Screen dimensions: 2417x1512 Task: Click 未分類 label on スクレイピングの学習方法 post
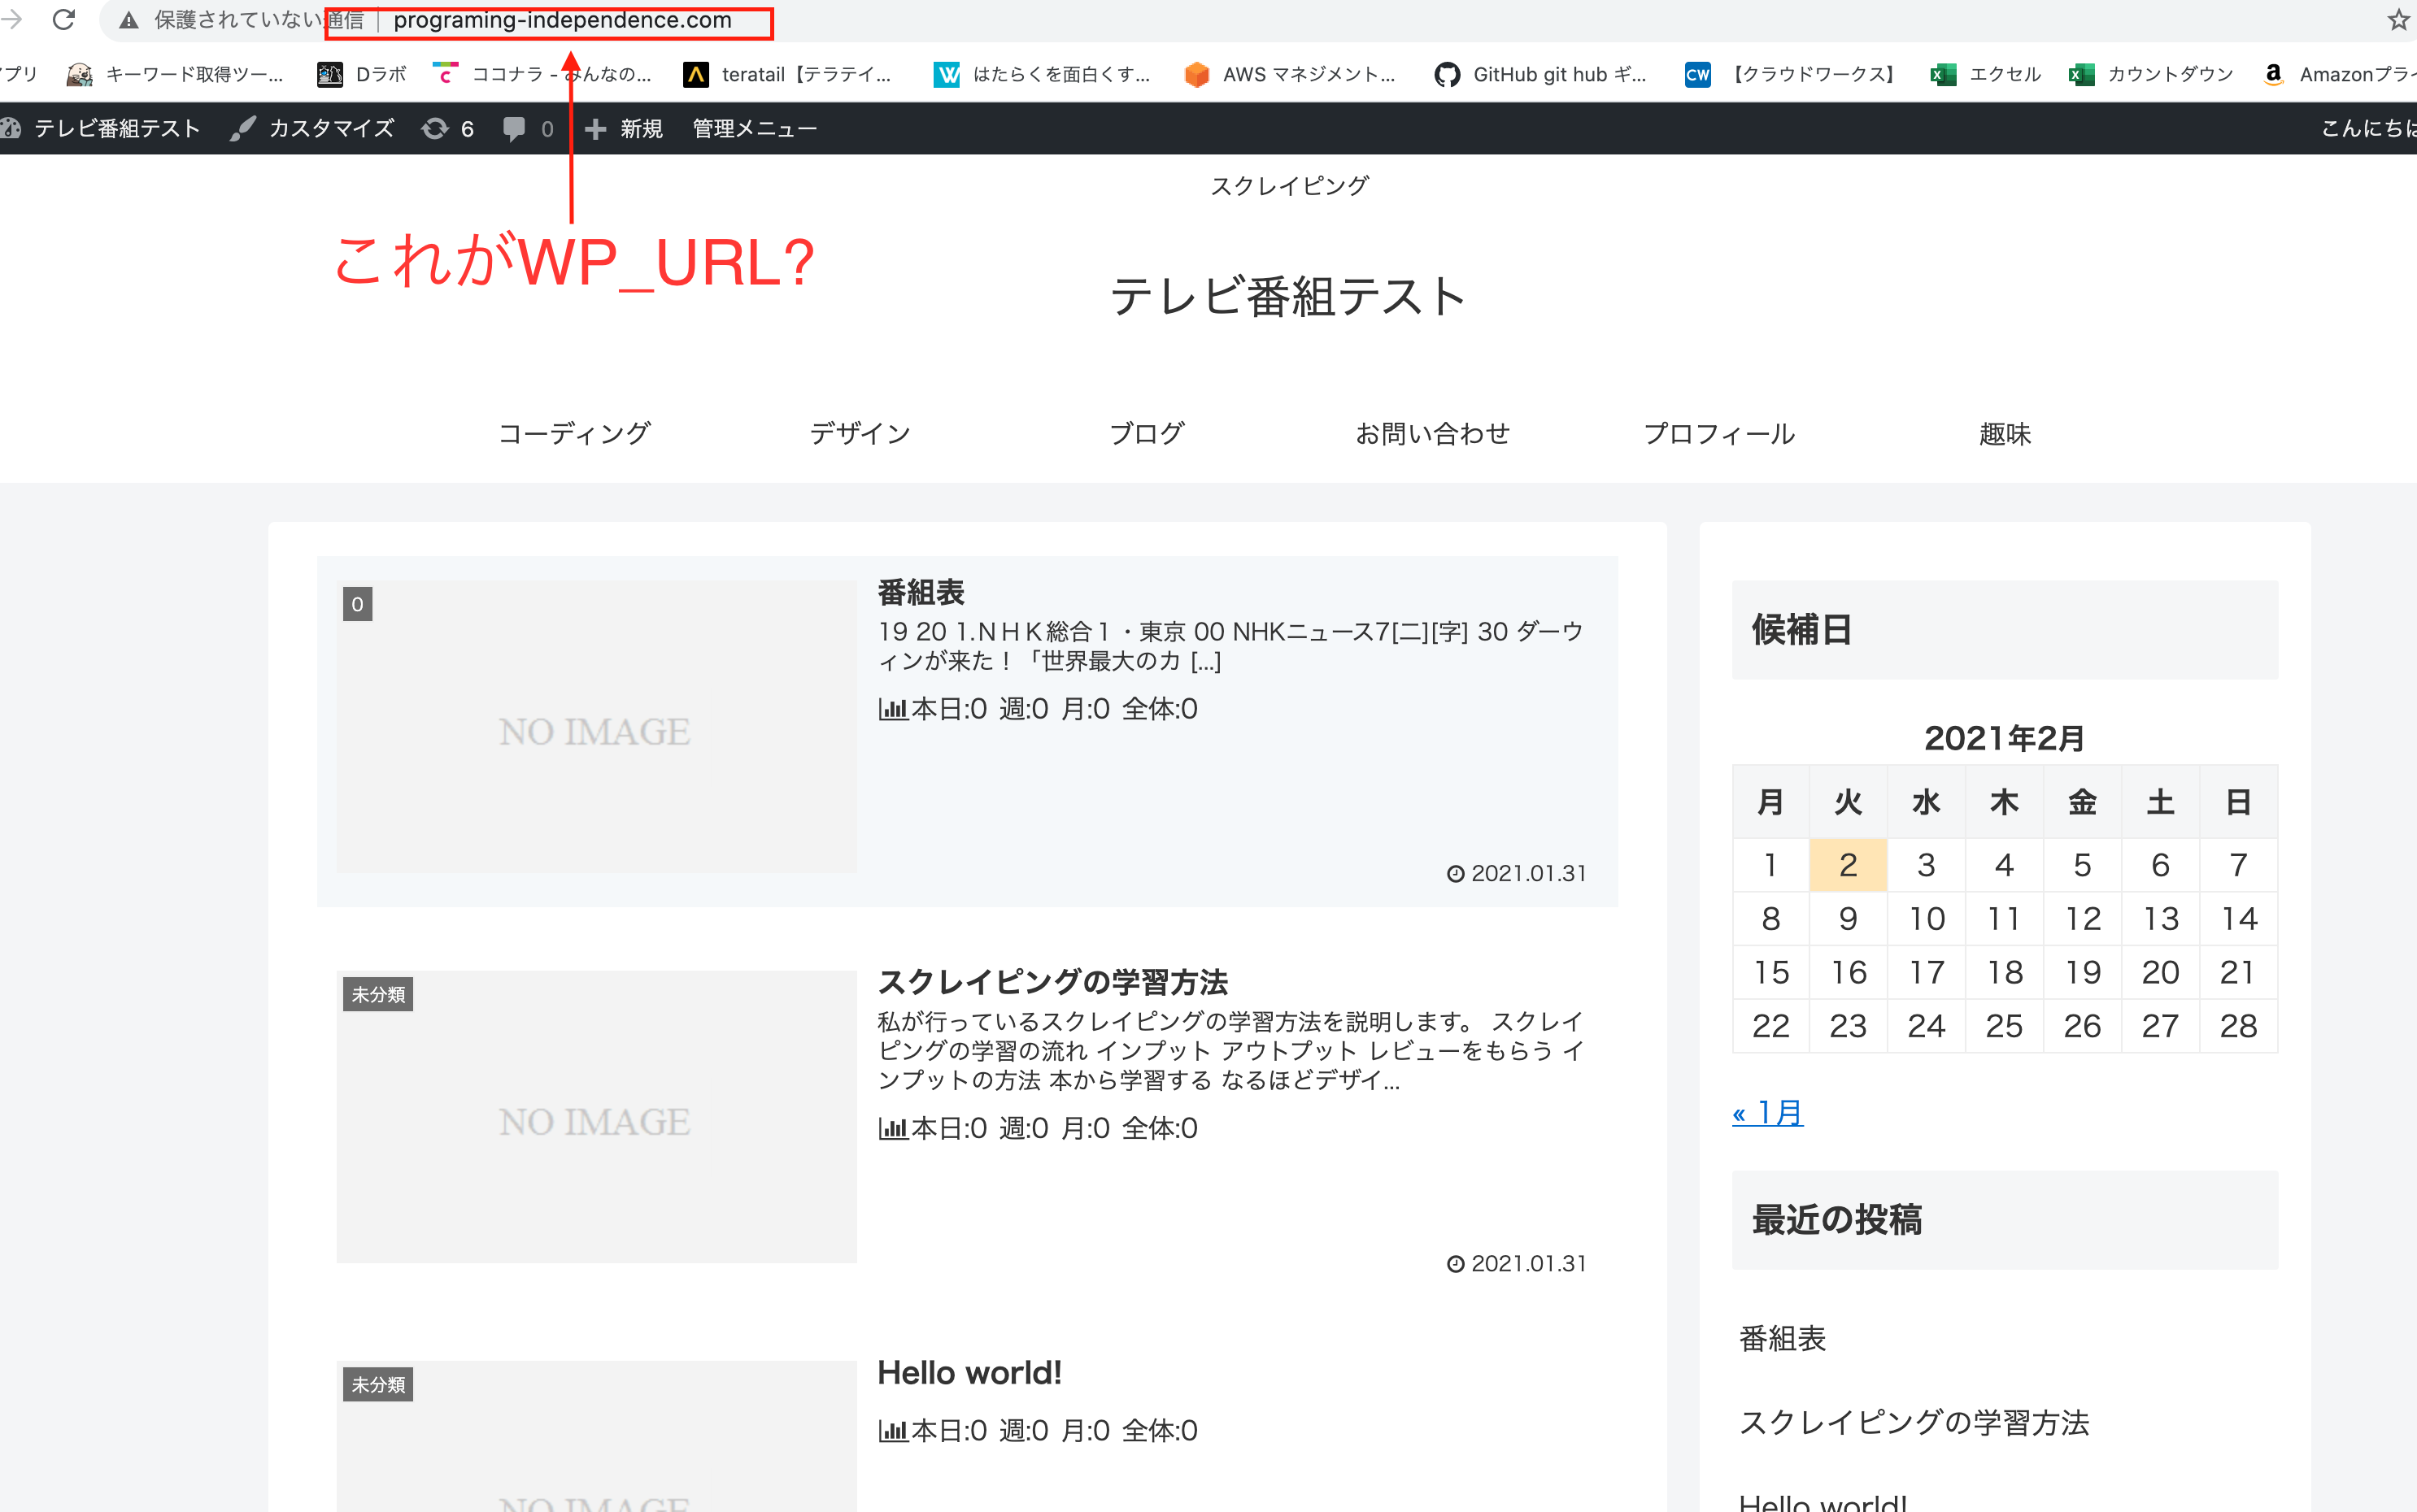[x=378, y=994]
